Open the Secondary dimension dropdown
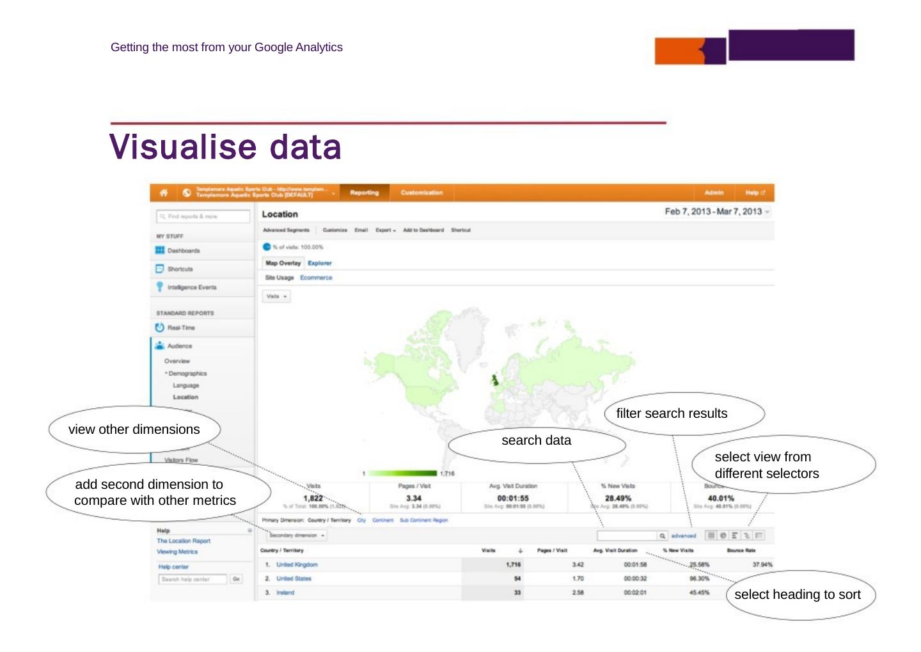Image resolution: width=921 pixels, height=652 pixels. click(297, 536)
